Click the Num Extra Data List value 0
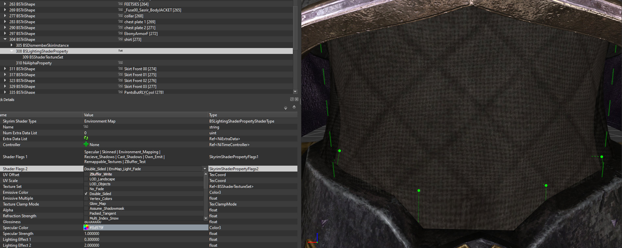622x248 pixels. (x=85, y=133)
